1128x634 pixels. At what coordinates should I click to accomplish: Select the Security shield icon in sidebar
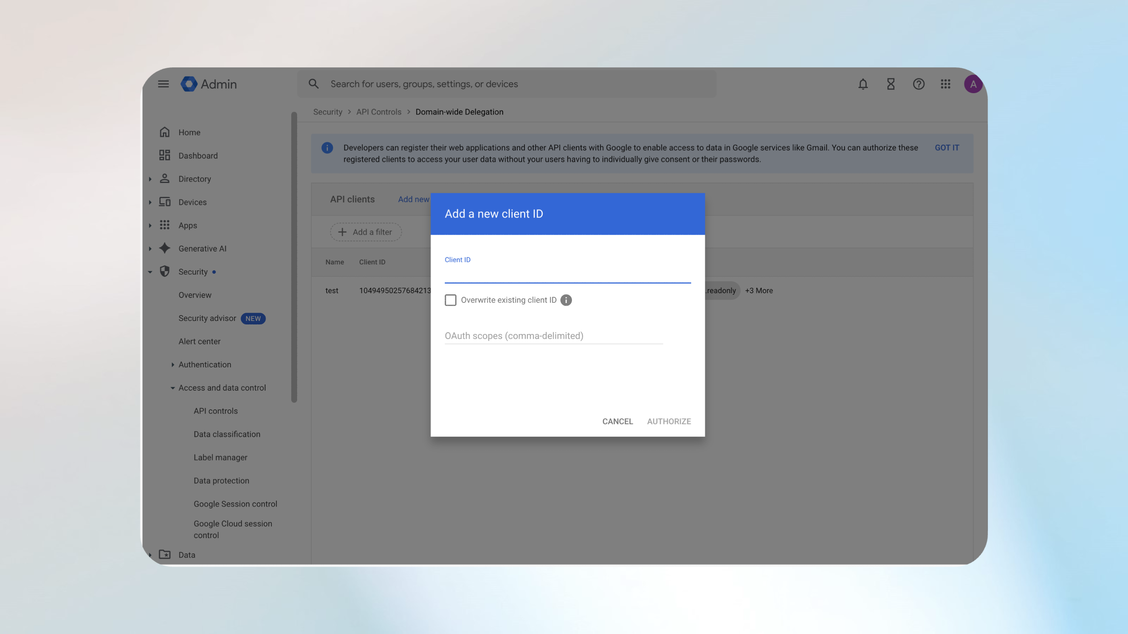click(x=165, y=271)
